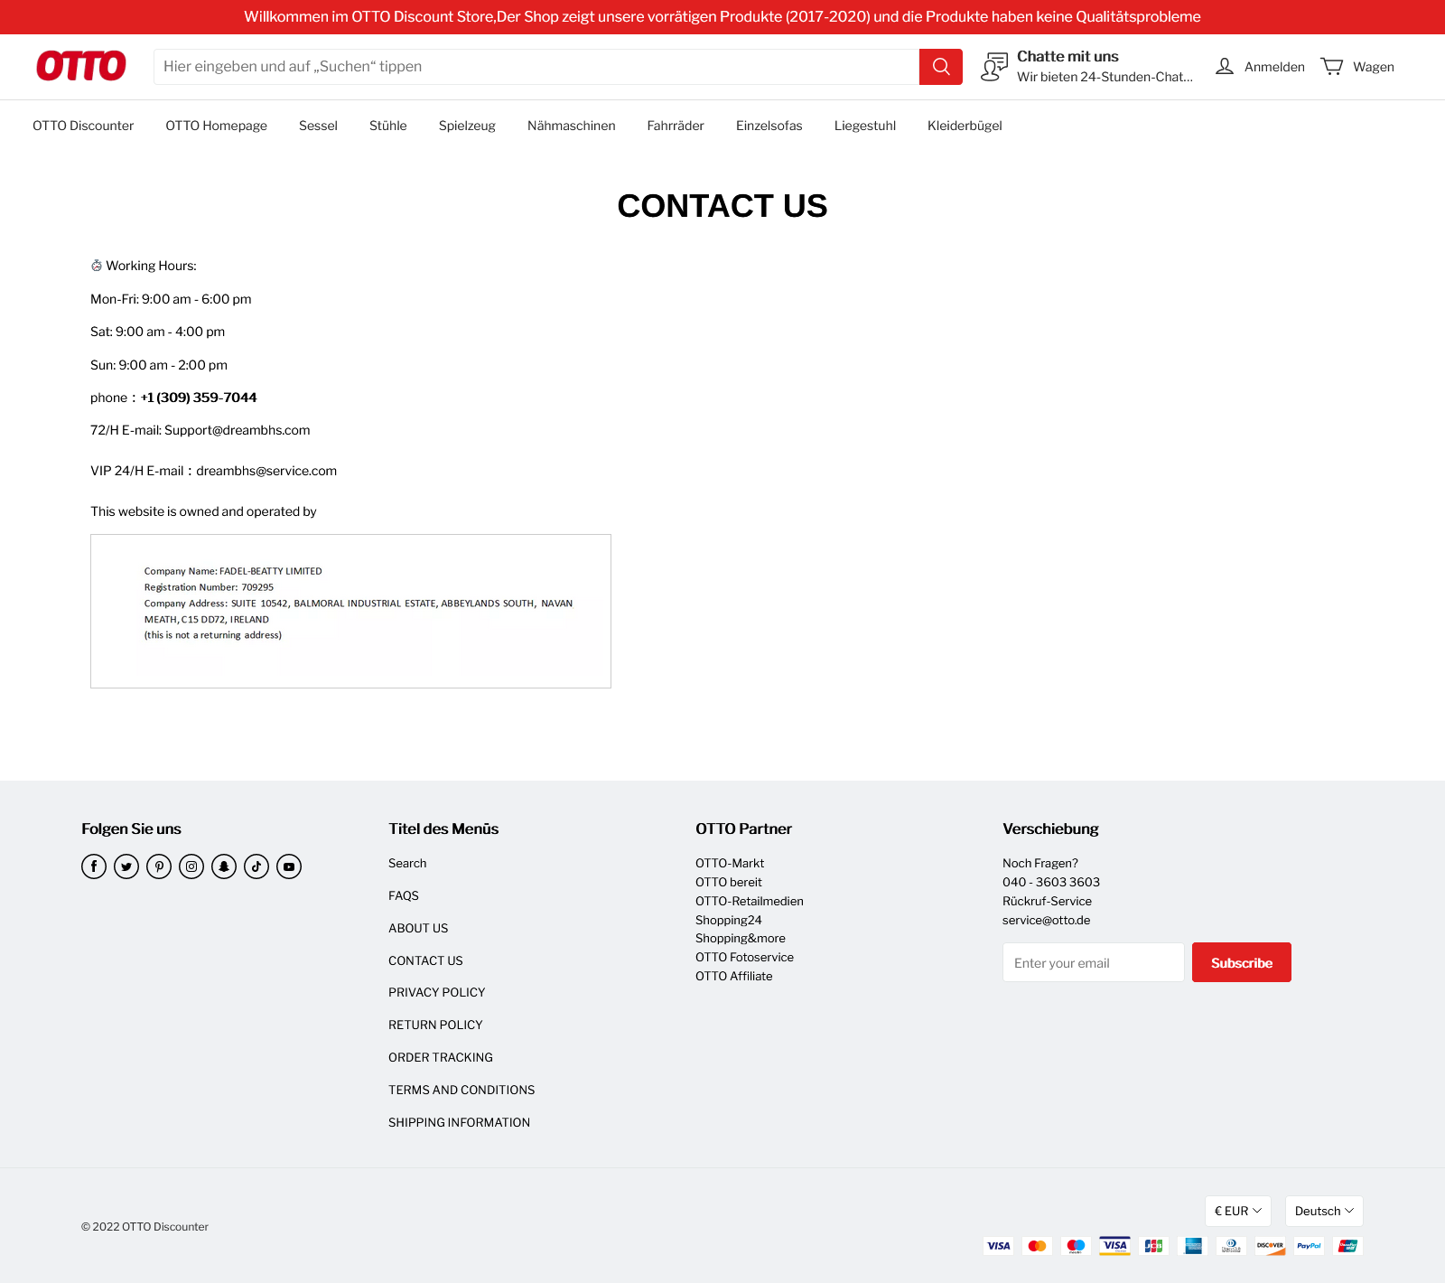Click the Subscribe button
This screenshot has width=1445, height=1283.
[x=1242, y=962]
